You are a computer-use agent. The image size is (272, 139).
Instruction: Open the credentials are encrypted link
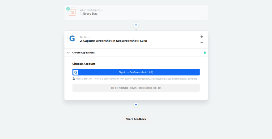pos(165,79)
